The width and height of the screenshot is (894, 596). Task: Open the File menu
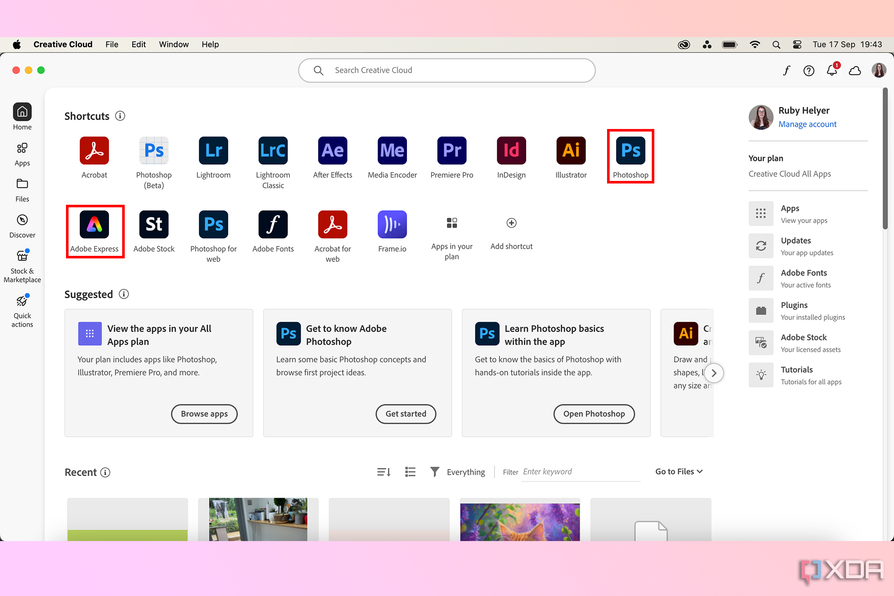pyautogui.click(x=112, y=44)
